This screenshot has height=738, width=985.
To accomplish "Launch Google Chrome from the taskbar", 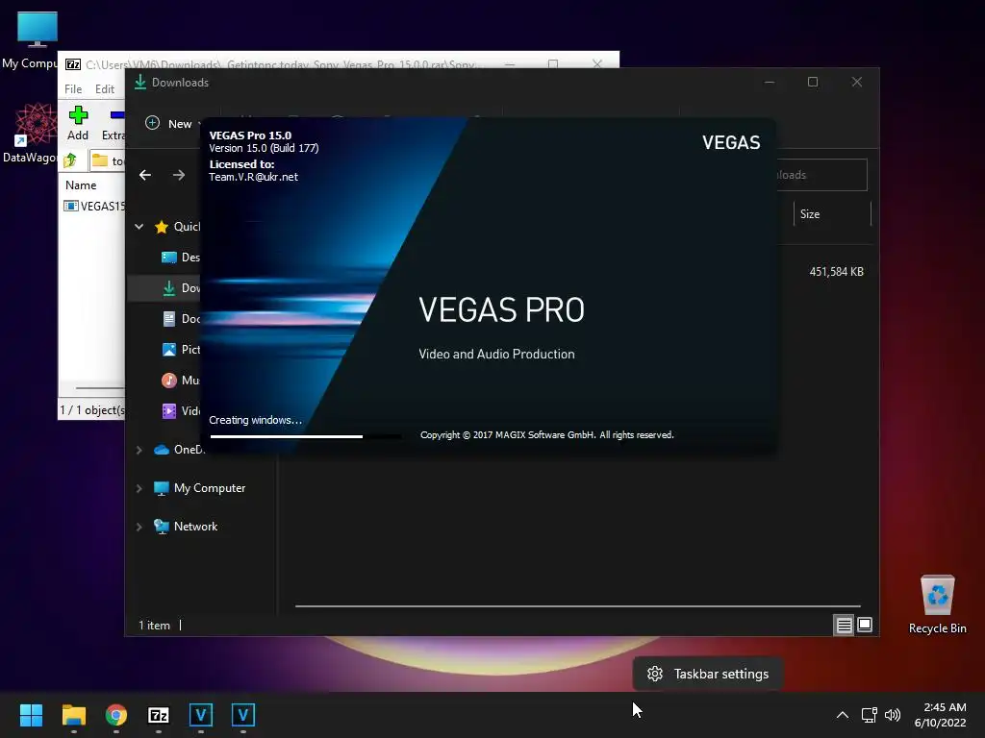I will (x=116, y=715).
